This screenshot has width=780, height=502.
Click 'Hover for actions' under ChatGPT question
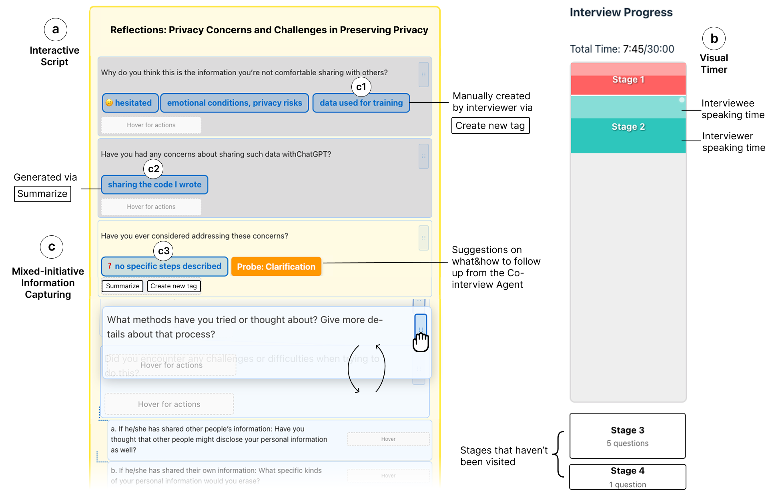click(x=151, y=207)
